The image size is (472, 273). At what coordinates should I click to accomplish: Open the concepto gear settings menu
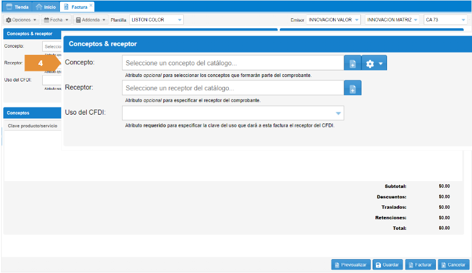click(x=374, y=63)
